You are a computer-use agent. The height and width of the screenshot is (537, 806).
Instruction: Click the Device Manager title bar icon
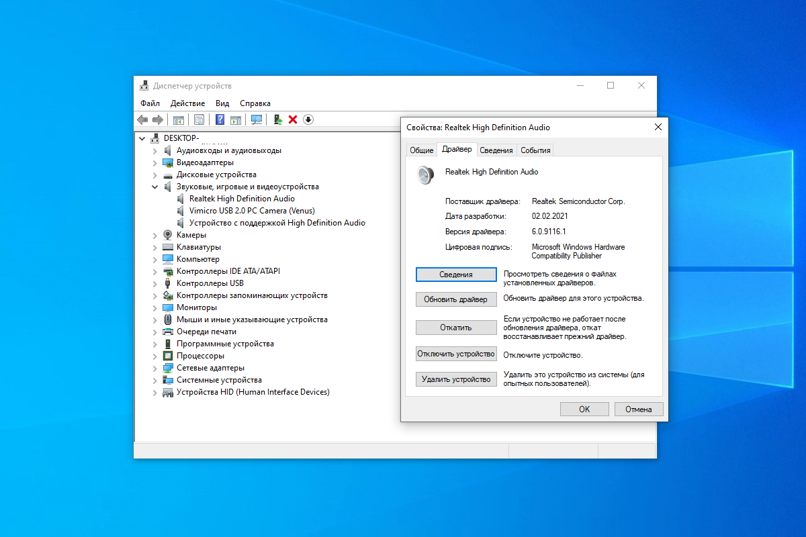click(144, 86)
